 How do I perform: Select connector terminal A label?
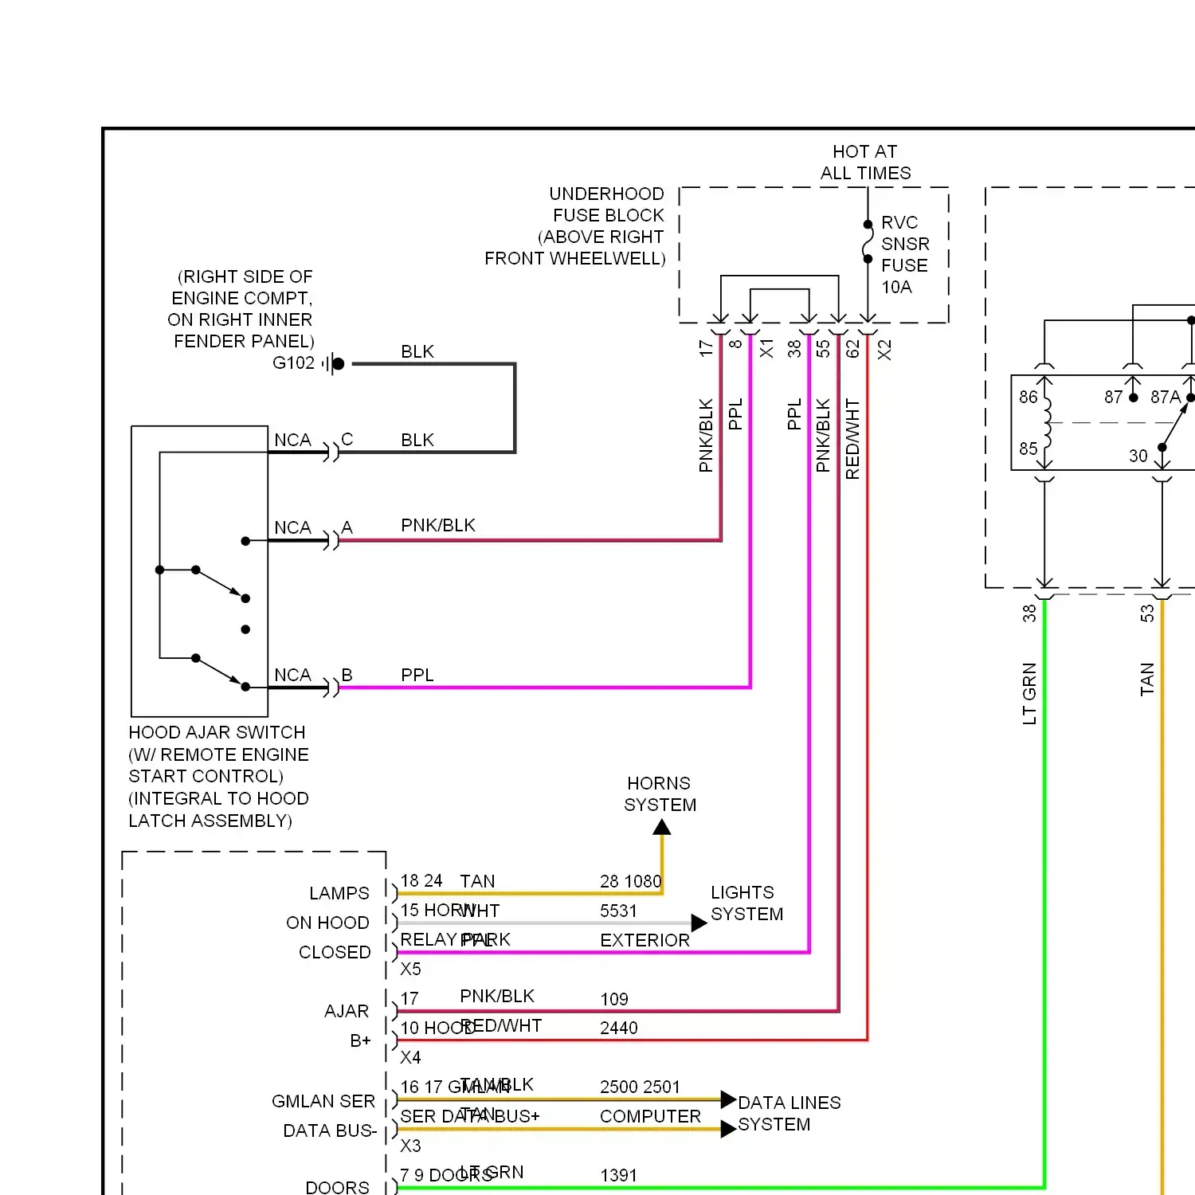(x=347, y=527)
